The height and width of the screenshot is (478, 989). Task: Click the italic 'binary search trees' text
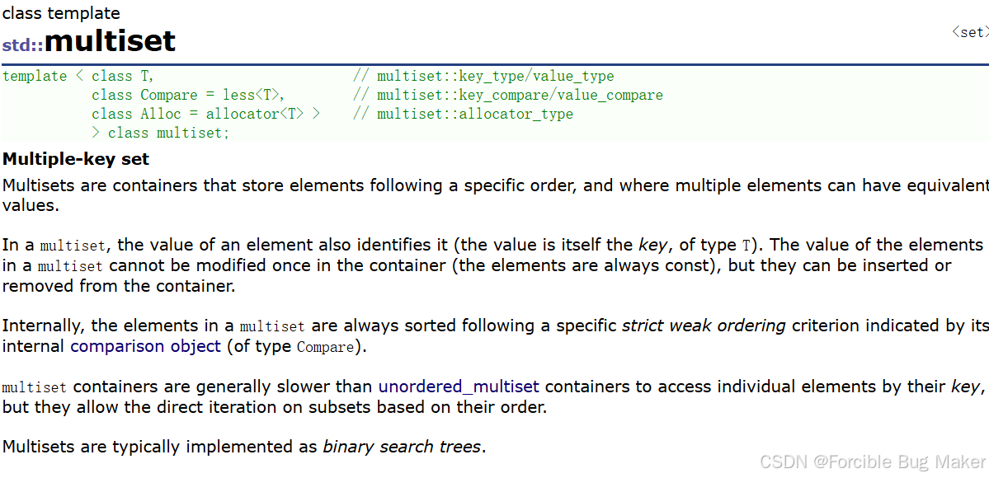(x=403, y=448)
